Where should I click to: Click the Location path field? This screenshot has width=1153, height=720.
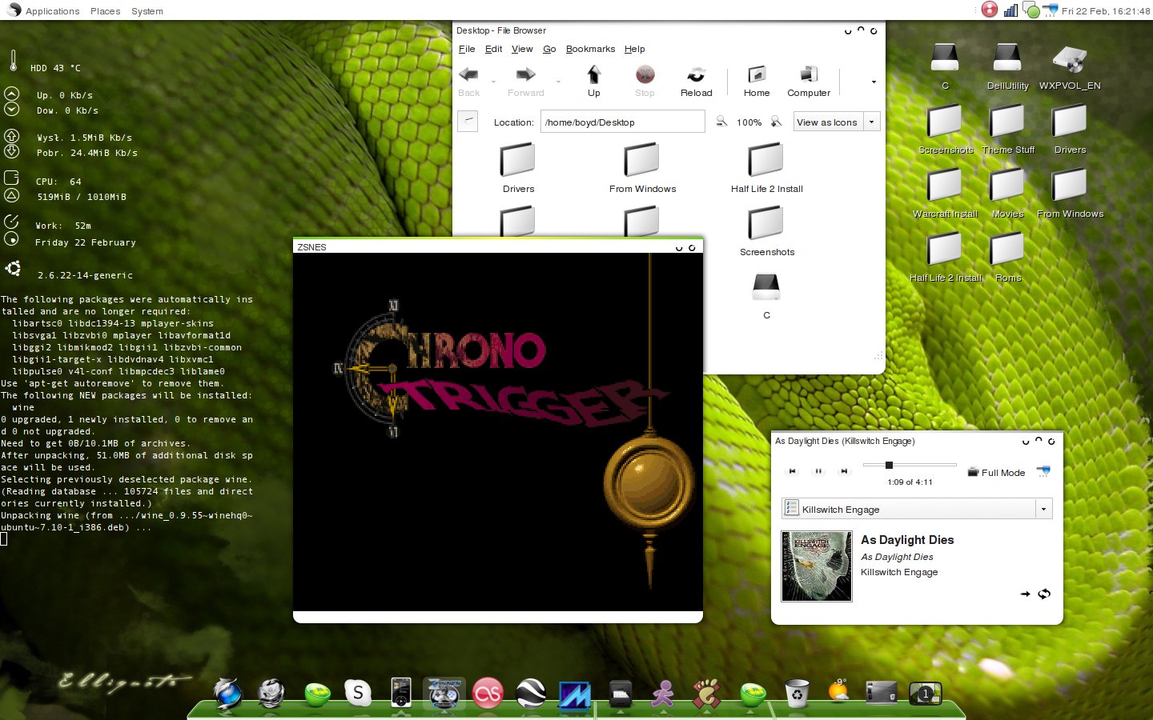(x=622, y=122)
